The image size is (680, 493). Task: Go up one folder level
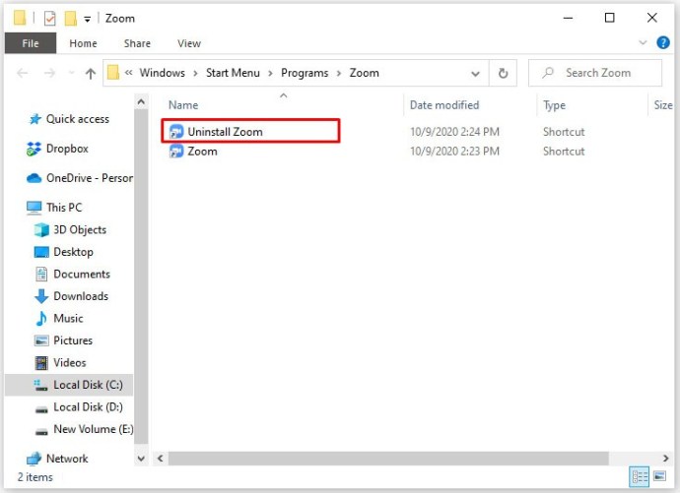coord(91,74)
